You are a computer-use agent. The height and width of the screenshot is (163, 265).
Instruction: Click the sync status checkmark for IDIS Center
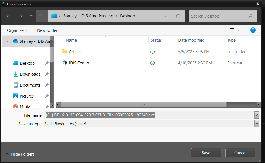click(152, 63)
